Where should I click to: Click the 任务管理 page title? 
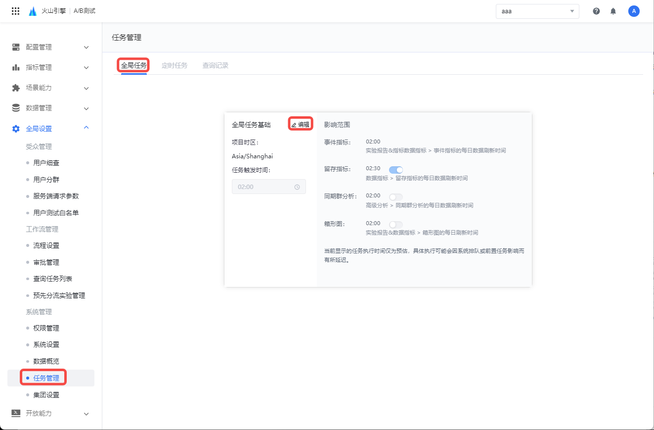tap(127, 38)
